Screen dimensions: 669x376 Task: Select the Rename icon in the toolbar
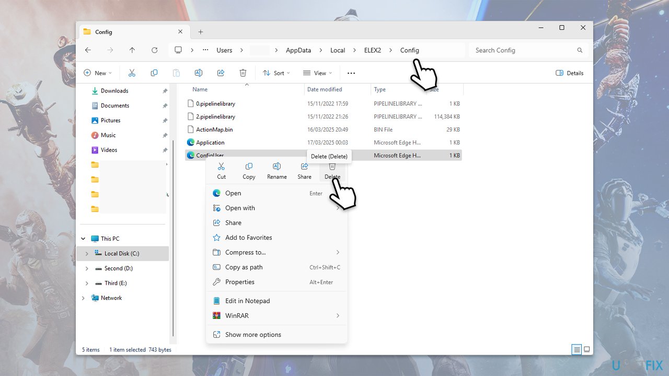[199, 73]
